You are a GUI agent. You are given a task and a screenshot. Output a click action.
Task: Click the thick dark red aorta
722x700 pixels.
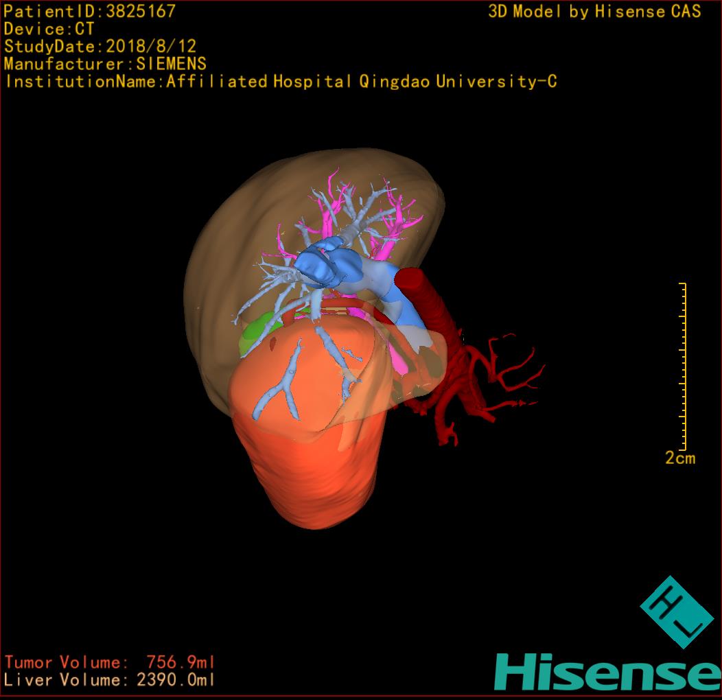coord(427,295)
